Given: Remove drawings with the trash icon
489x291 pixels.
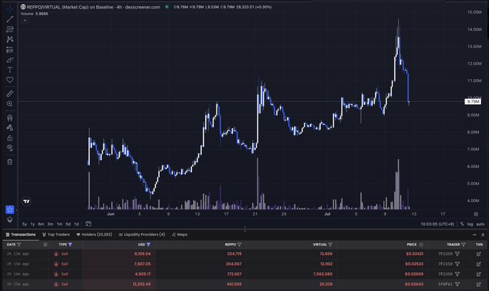Looking at the screenshot, I should coord(9,162).
